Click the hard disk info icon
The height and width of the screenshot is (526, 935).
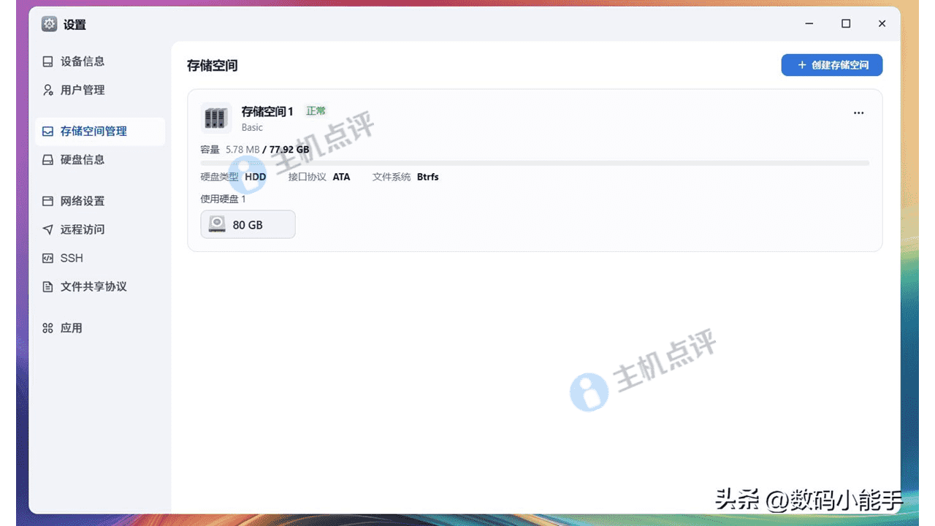48,160
